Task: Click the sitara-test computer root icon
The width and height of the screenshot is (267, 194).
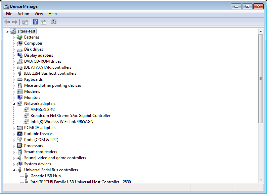Action: [13, 31]
